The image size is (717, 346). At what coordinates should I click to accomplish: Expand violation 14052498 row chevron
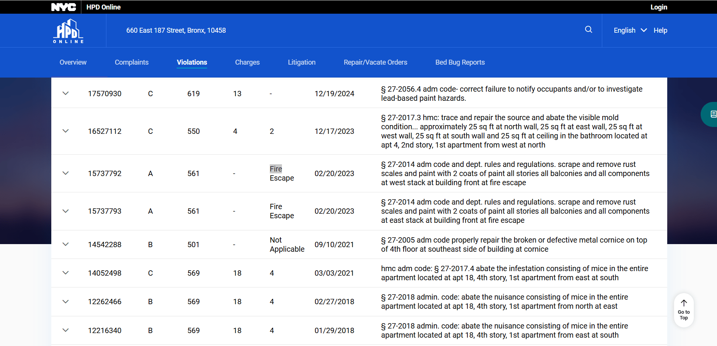(66, 273)
